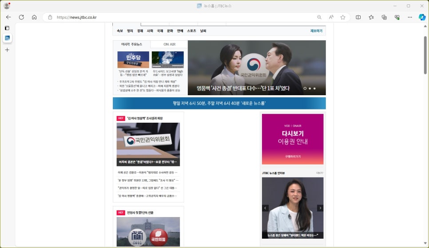Open the Settings and more ellipsis menu

pyautogui.click(x=410, y=17)
